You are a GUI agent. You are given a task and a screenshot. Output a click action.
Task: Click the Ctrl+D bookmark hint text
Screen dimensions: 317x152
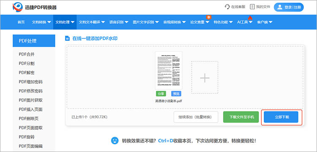166,141
